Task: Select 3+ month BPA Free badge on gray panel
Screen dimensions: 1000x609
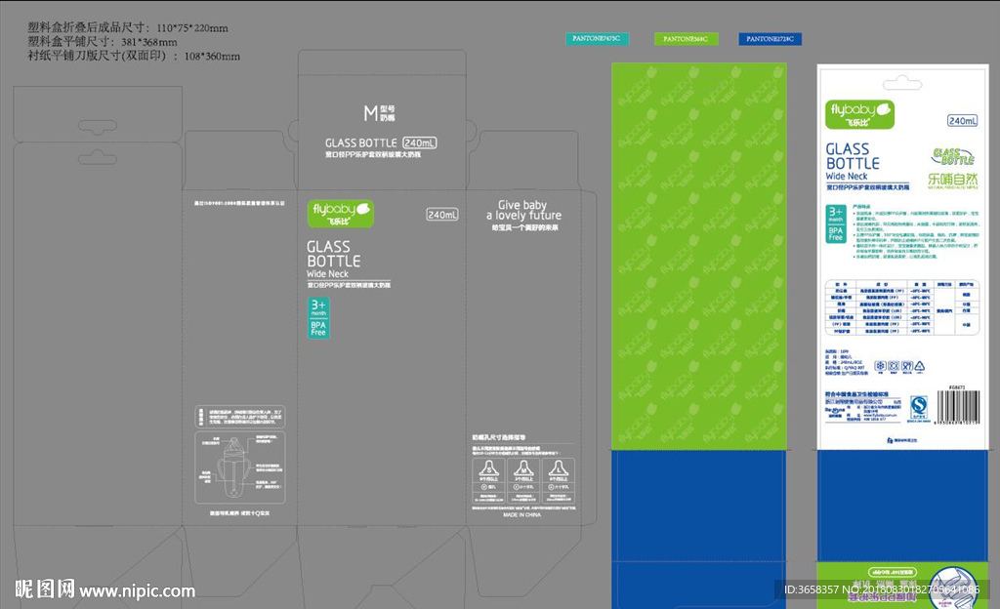Action: 319,317
